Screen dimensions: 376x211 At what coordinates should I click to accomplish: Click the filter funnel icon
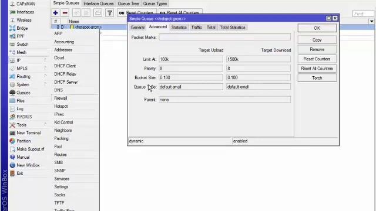(110, 13)
